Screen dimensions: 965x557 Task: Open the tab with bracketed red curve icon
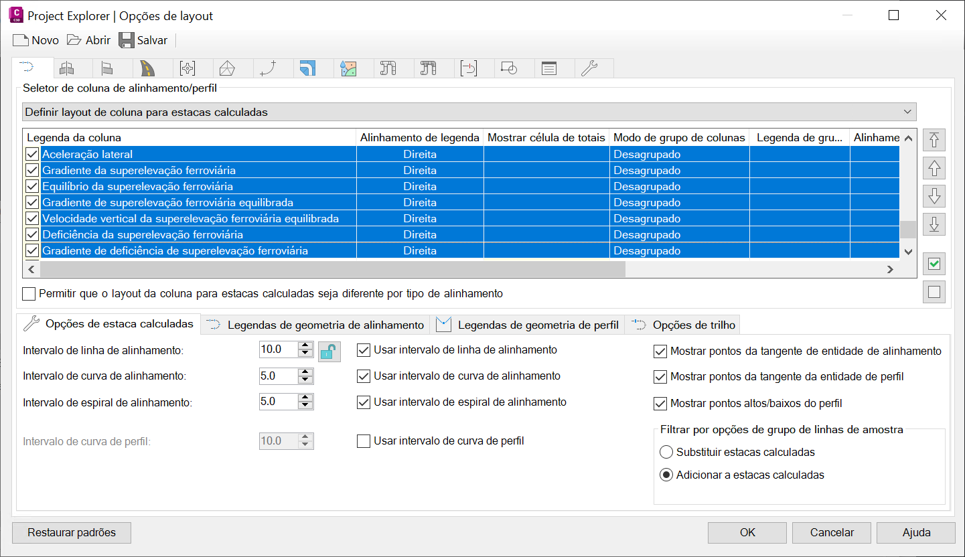[x=469, y=68]
